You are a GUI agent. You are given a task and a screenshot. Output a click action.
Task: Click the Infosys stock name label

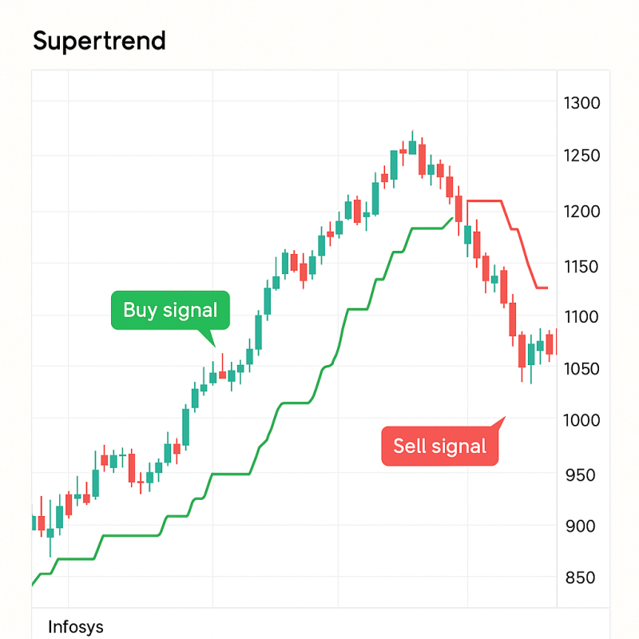pos(75,627)
